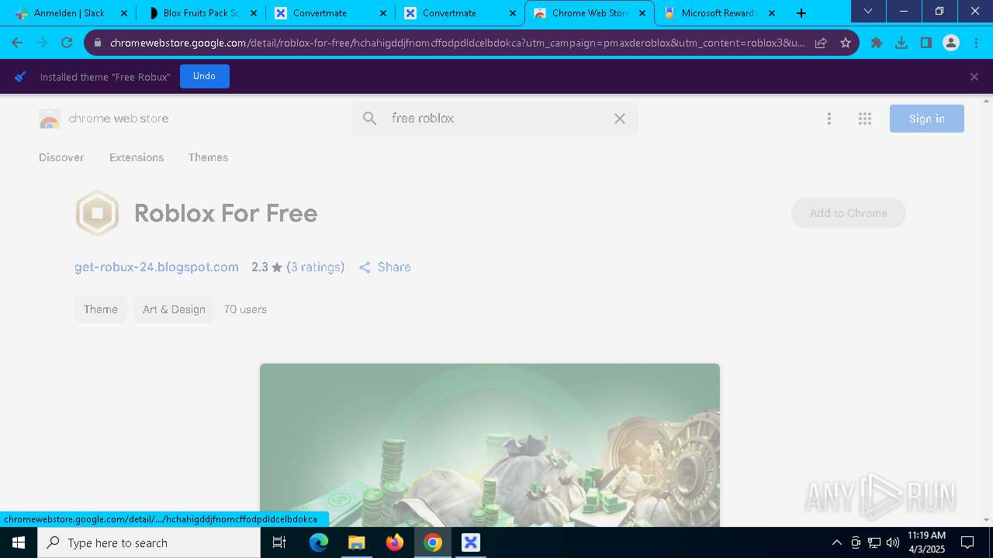The height and width of the screenshot is (558, 993).
Task: Click the Roblox For Free hexagon logo
Action: pos(97,213)
